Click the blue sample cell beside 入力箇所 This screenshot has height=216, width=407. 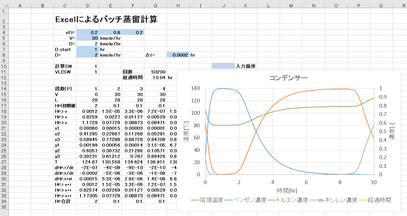tap(223, 66)
